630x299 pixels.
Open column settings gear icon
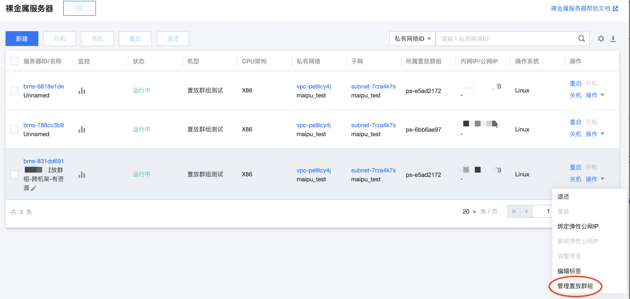click(601, 39)
